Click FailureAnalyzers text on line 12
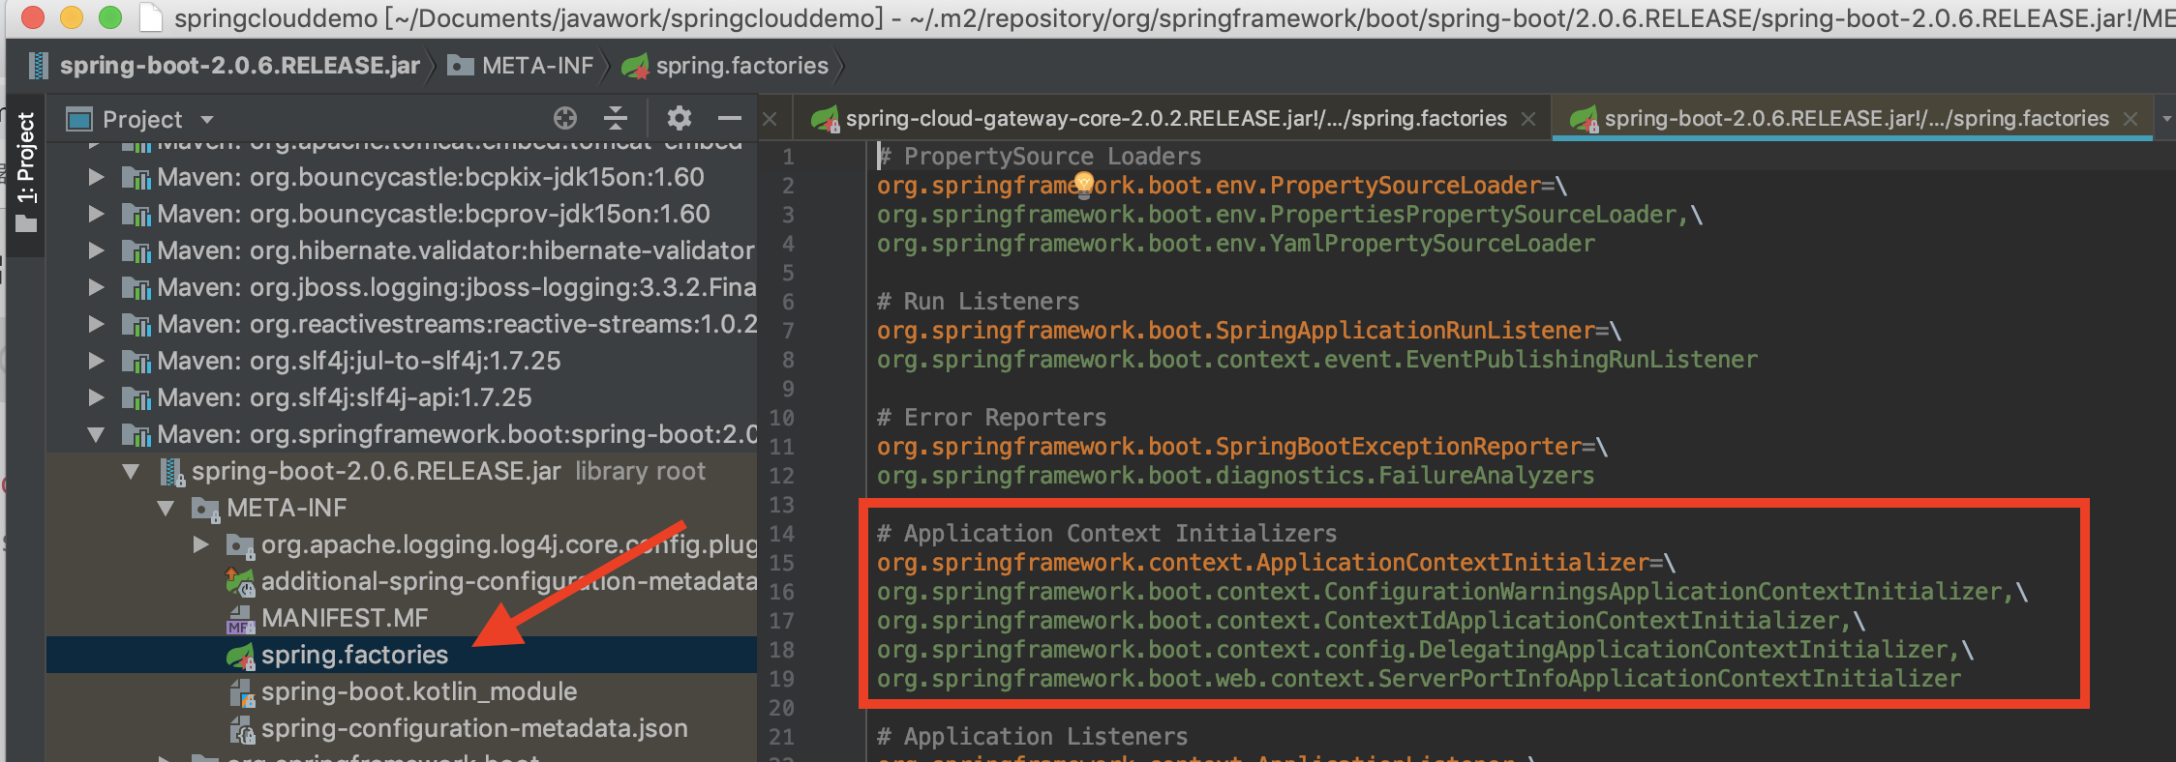This screenshot has height=762, width=2176. [x=1486, y=476]
